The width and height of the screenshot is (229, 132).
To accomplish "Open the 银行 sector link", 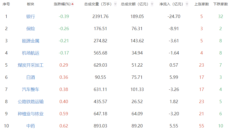I will (x=31, y=16).
